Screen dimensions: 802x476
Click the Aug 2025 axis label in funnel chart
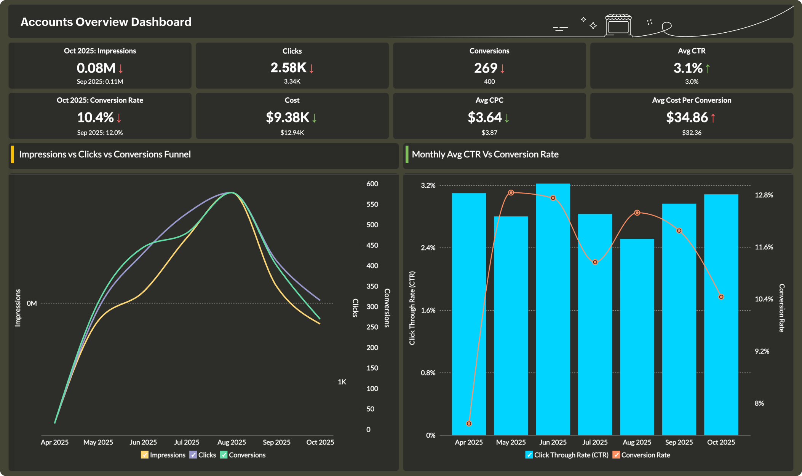tap(231, 442)
